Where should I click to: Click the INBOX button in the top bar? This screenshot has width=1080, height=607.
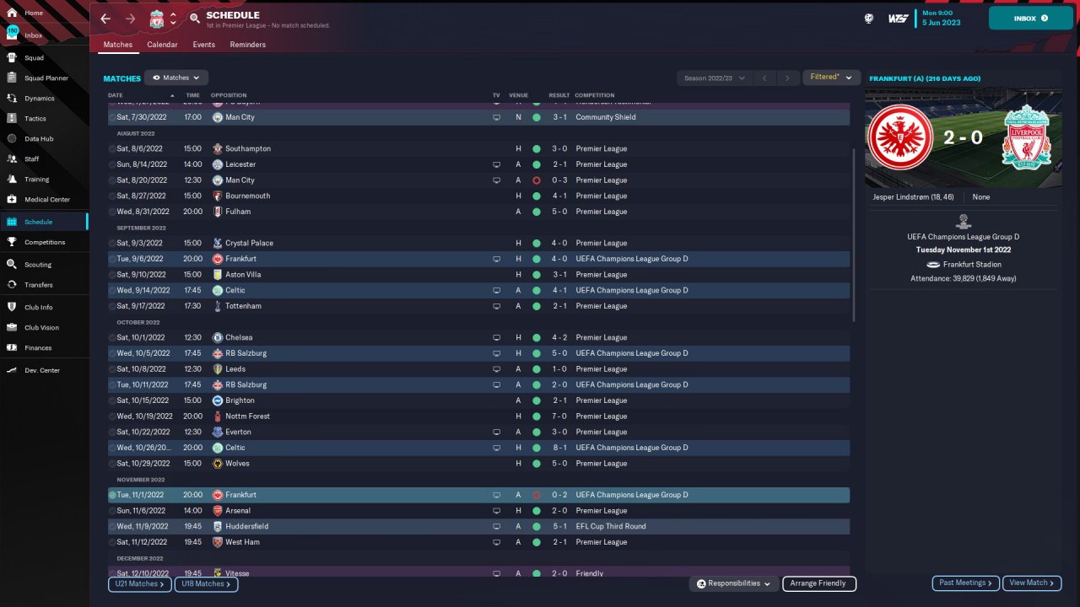1030,19
